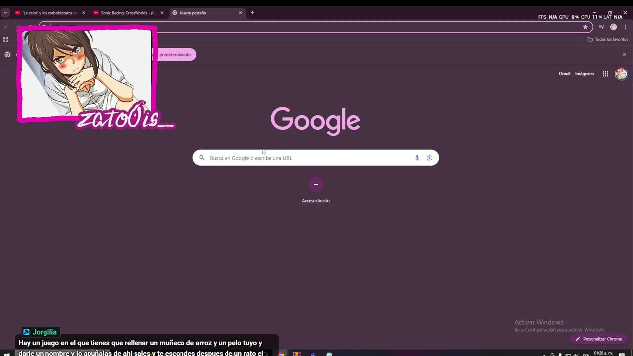Click Chrome icon in taskbar
This screenshot has height=356, width=633.
tap(281, 354)
